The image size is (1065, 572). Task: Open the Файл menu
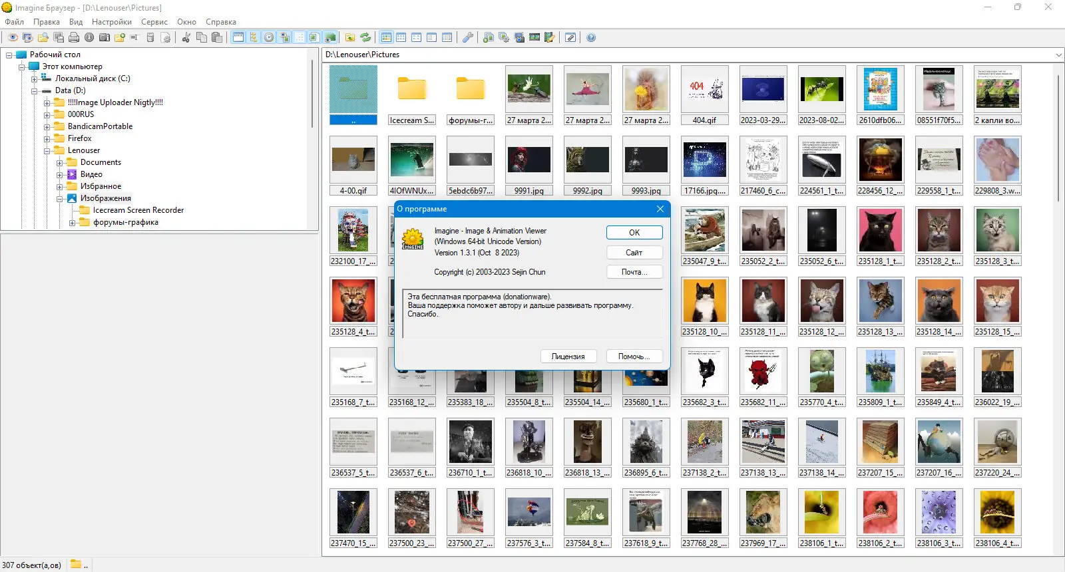[15, 22]
